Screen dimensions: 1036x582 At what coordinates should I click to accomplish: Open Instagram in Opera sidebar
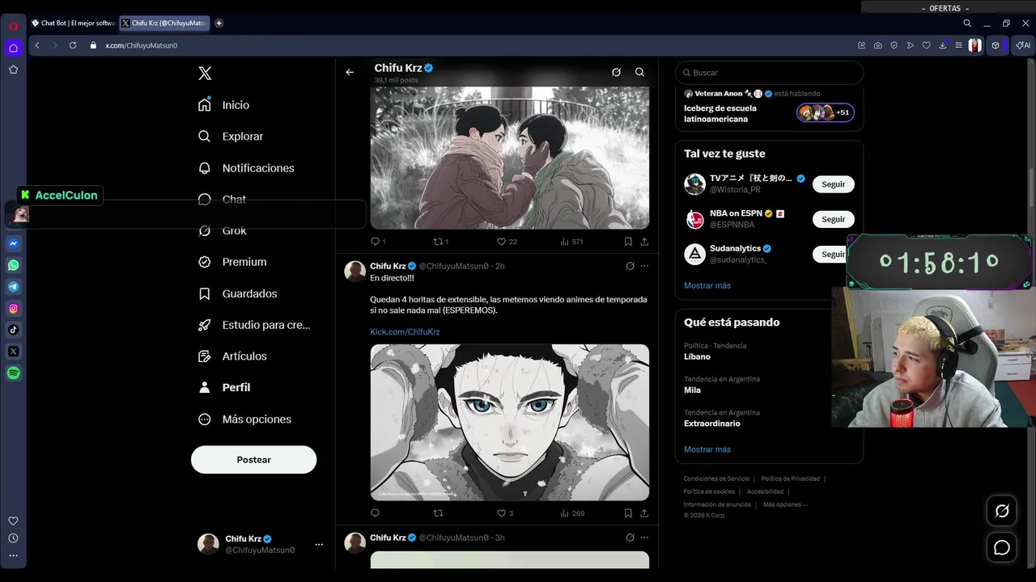click(14, 308)
